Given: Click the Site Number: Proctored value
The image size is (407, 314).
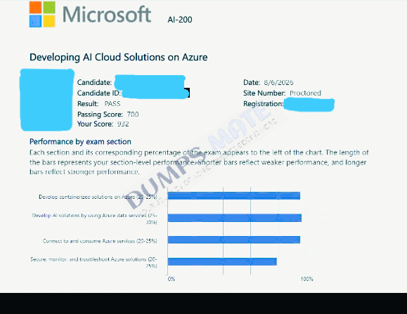Looking at the screenshot, I should [x=305, y=93].
